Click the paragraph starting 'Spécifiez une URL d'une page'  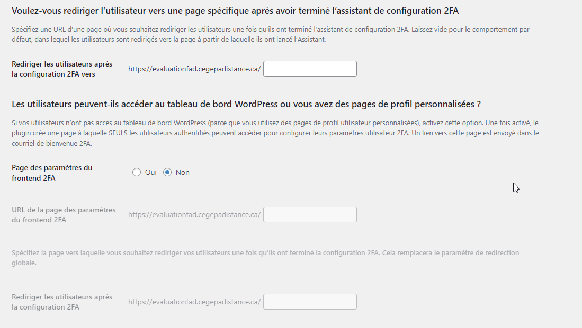270,34
